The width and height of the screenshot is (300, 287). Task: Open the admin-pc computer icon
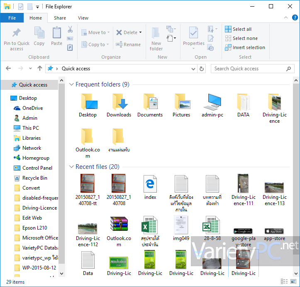(x=212, y=106)
